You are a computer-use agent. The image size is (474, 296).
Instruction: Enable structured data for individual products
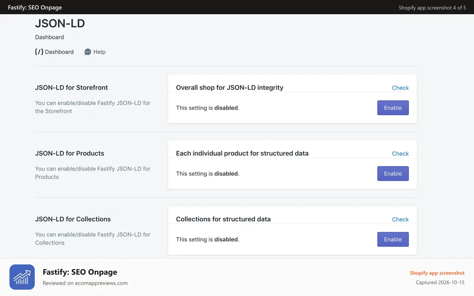tap(393, 174)
